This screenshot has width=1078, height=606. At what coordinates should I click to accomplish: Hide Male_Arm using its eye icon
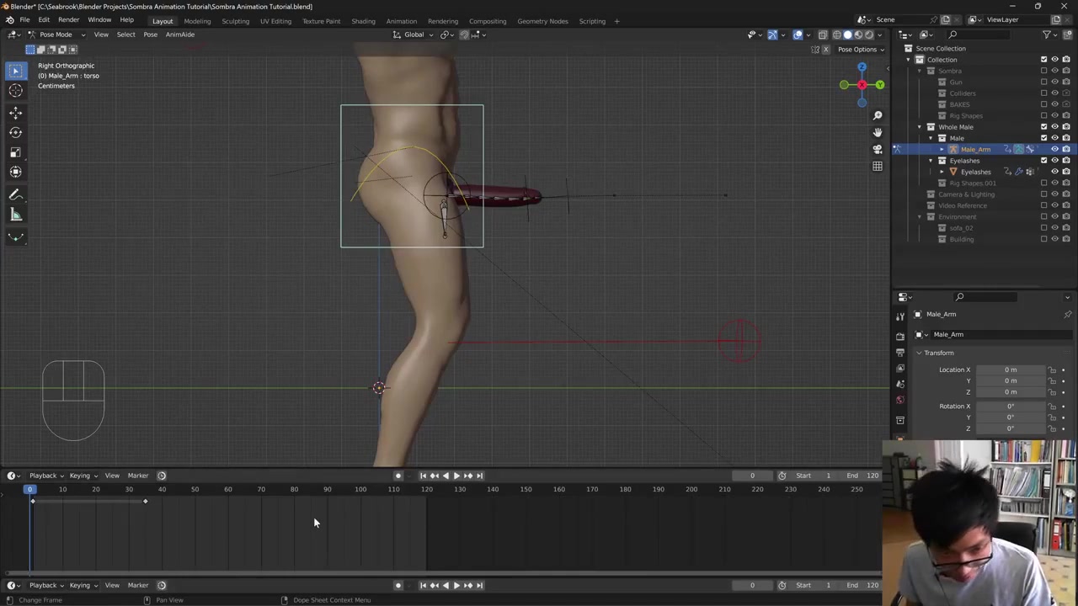point(1054,149)
